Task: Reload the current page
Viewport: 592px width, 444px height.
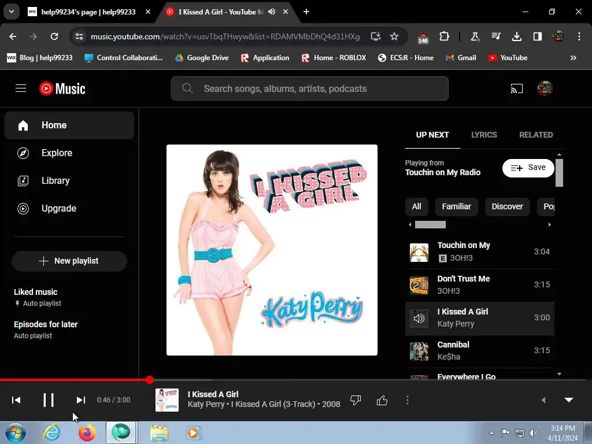Action: click(54, 36)
